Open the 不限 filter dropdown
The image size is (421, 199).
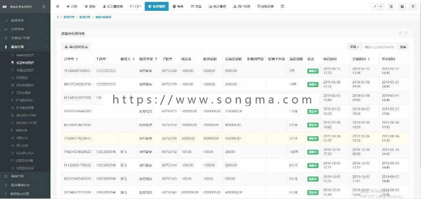354,47
